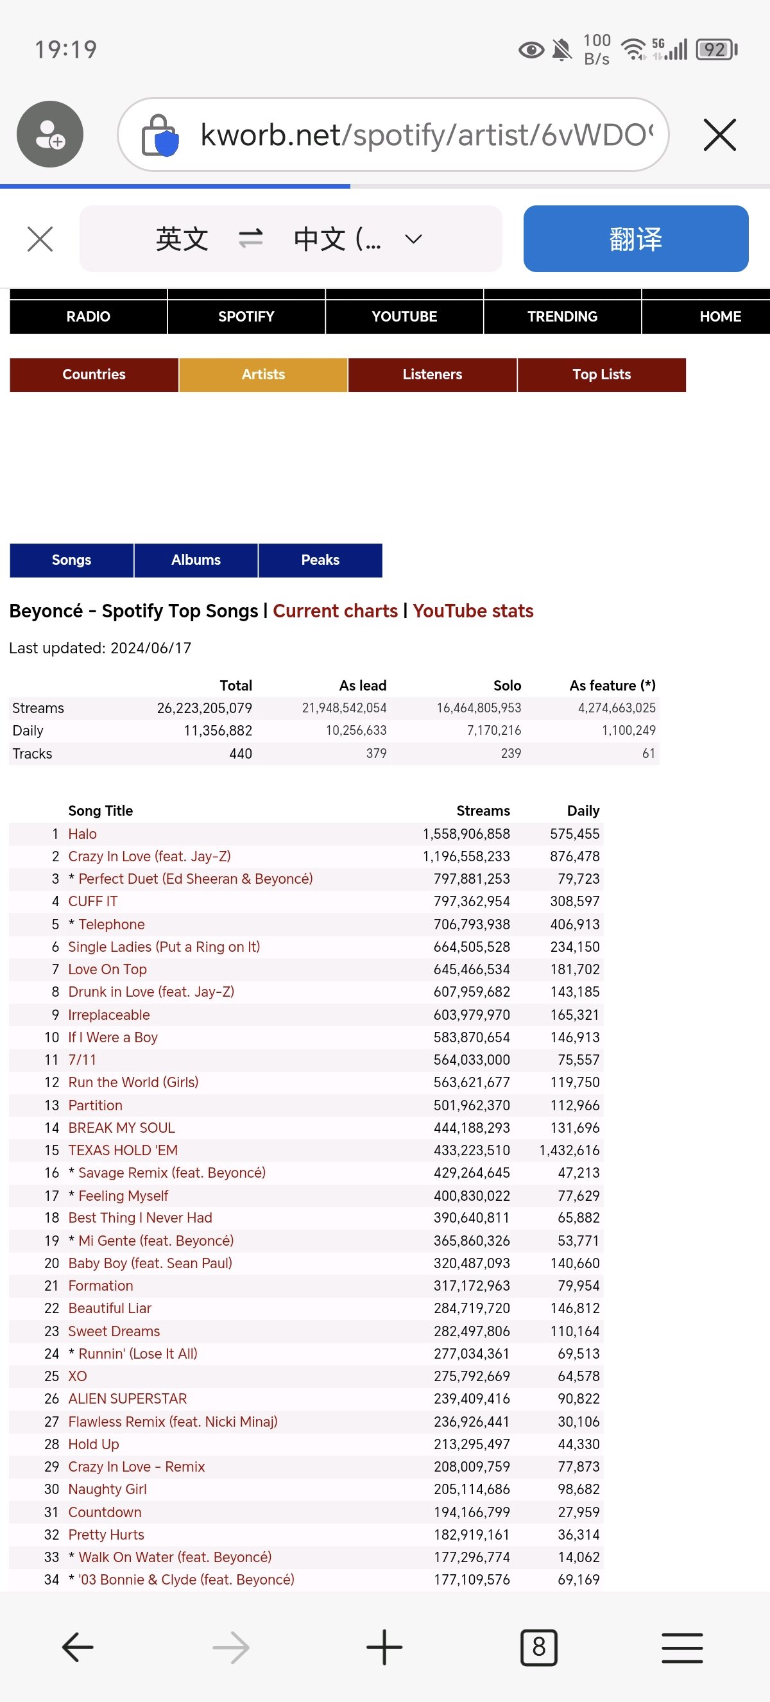Open Crazy In Love - Remix link

[137, 1466]
